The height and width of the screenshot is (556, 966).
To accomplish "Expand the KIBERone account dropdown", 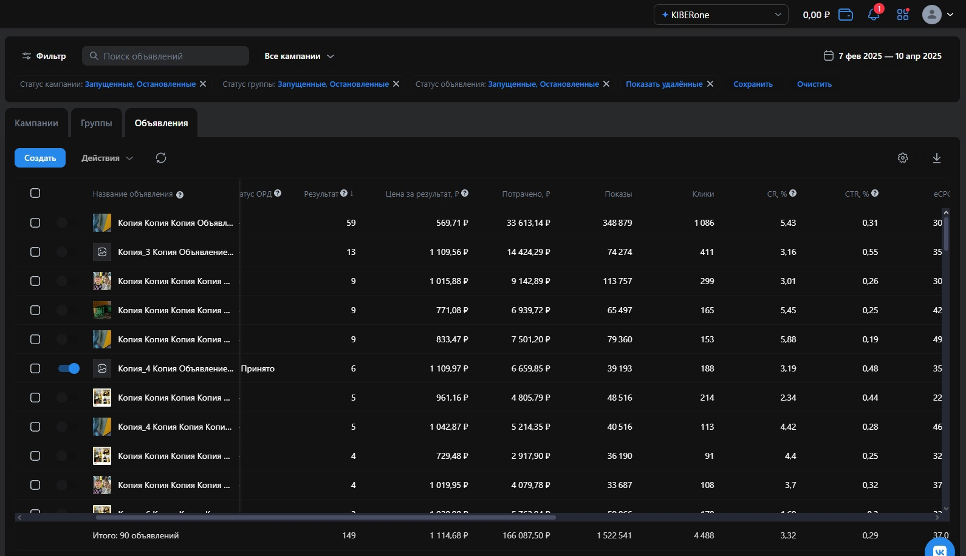I will pos(721,15).
